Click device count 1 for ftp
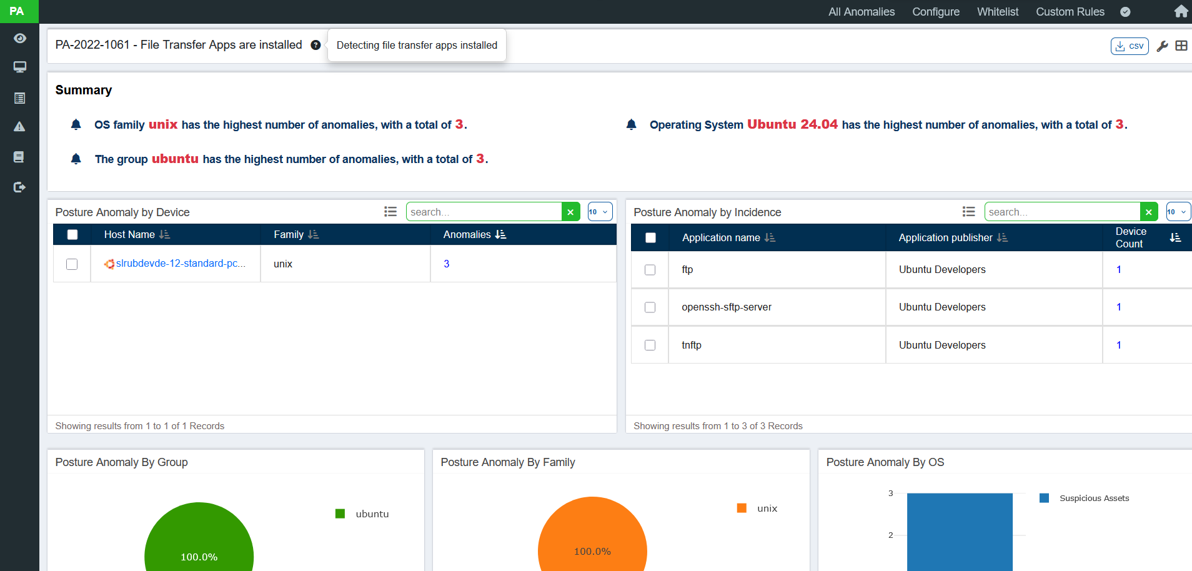The width and height of the screenshot is (1192, 571). [1119, 269]
